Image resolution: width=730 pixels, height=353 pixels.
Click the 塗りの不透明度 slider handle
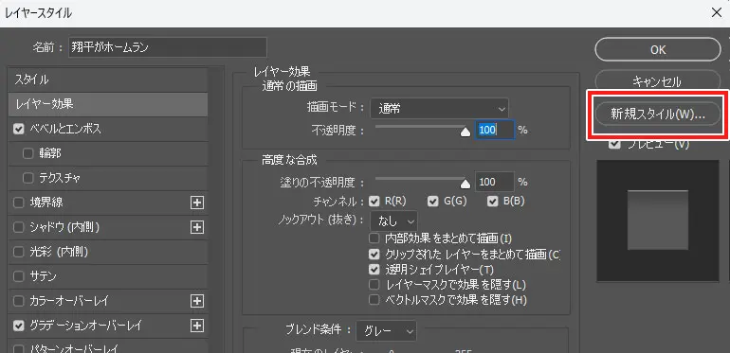[x=465, y=185]
